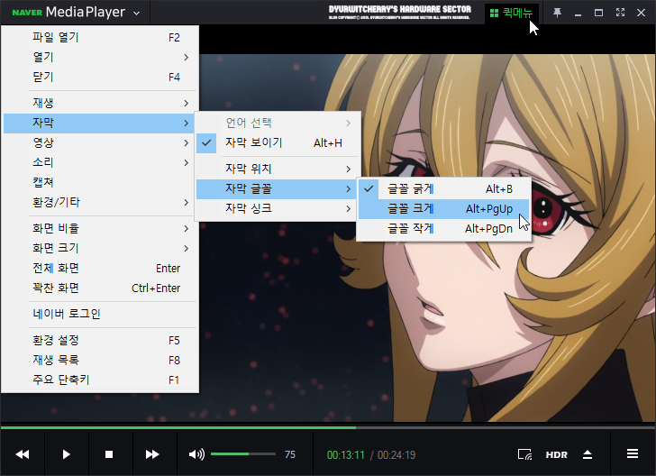Expand the 자막 싱크 submenu
The height and width of the screenshot is (476, 656).
[x=278, y=208]
